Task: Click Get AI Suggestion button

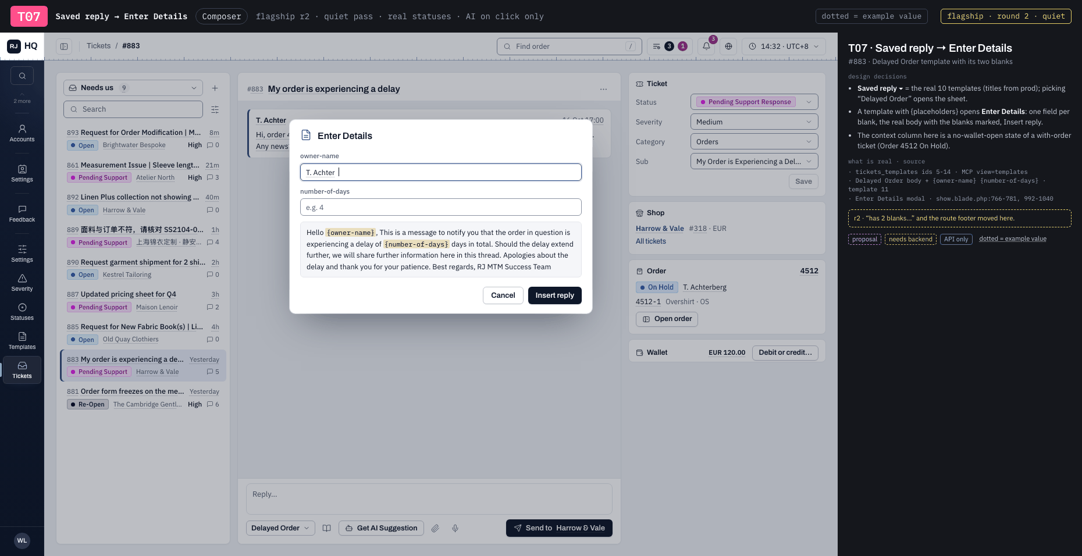Action: pyautogui.click(x=382, y=528)
